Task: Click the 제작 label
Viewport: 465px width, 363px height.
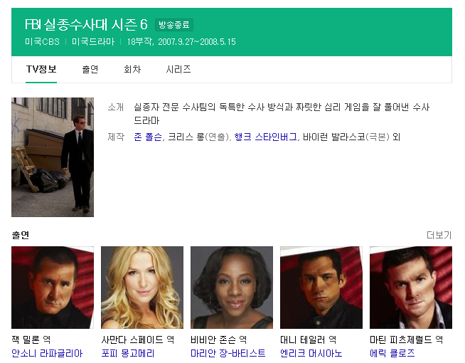Action: click(116, 137)
